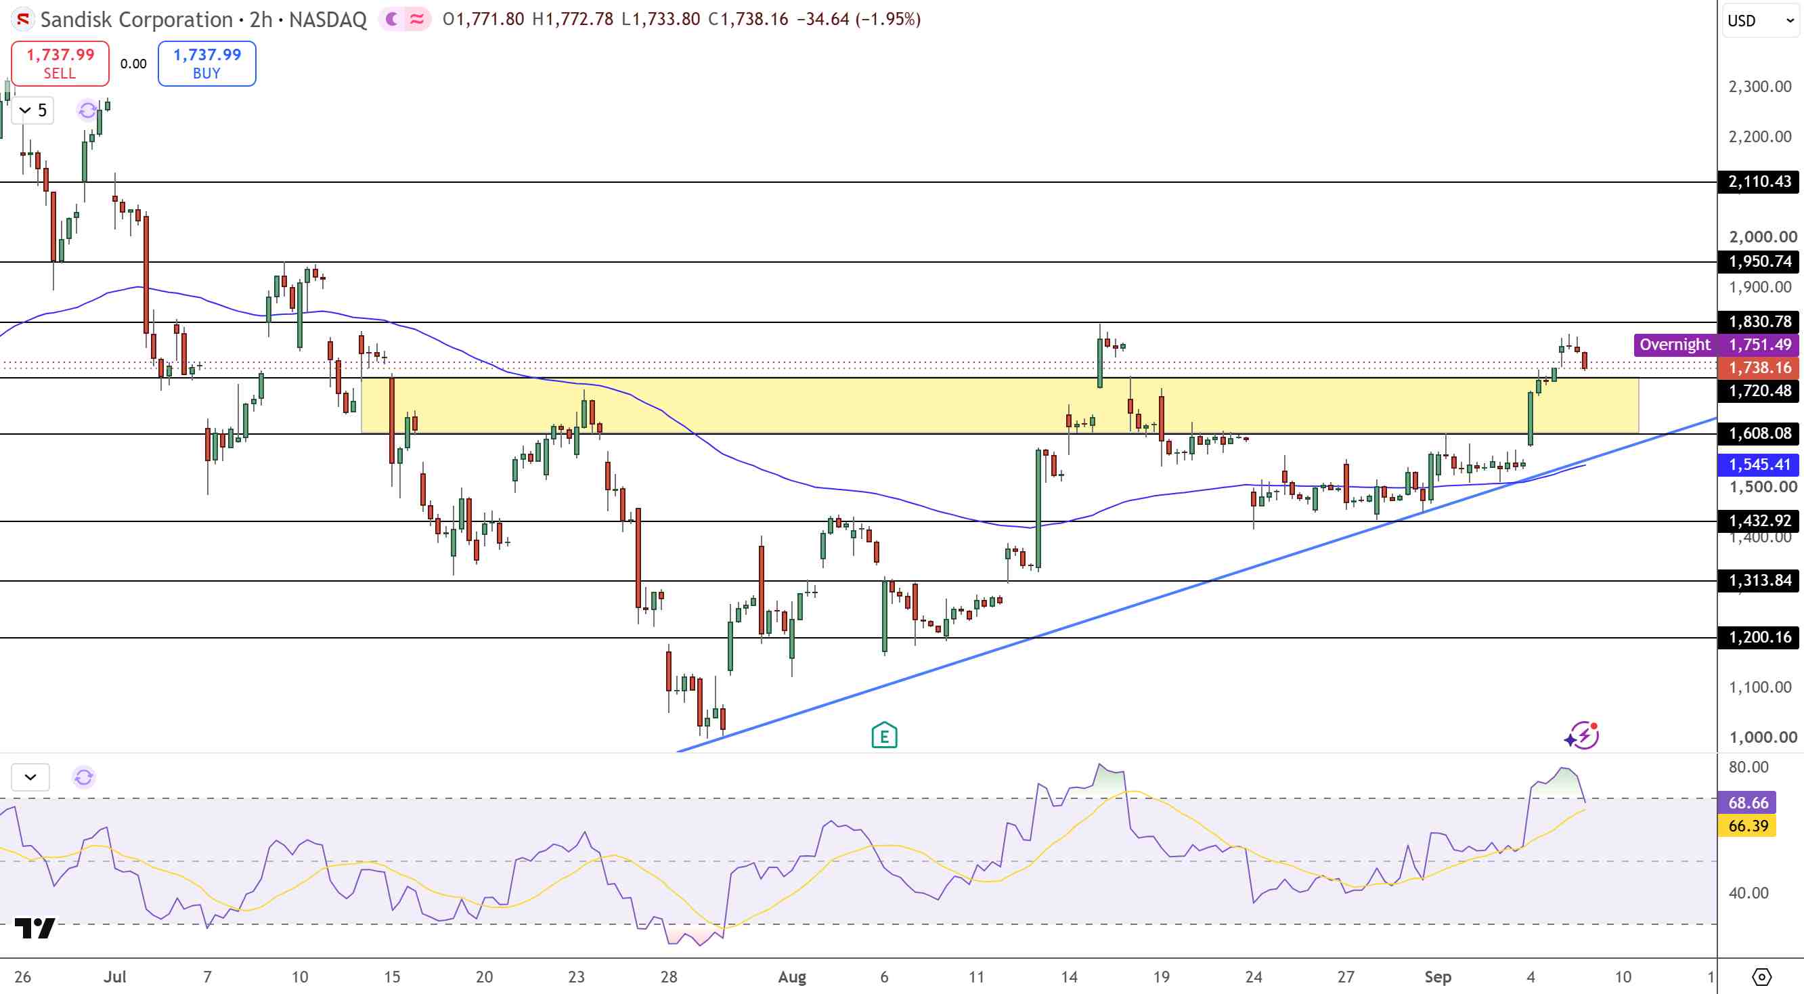Click the RSI 68.66 value label
1804x994 pixels.
(1747, 803)
